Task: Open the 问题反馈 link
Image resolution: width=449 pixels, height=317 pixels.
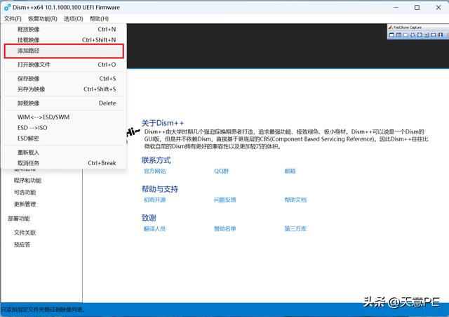Action: [x=224, y=200]
